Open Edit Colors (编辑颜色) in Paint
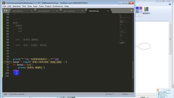 coord(146,10)
